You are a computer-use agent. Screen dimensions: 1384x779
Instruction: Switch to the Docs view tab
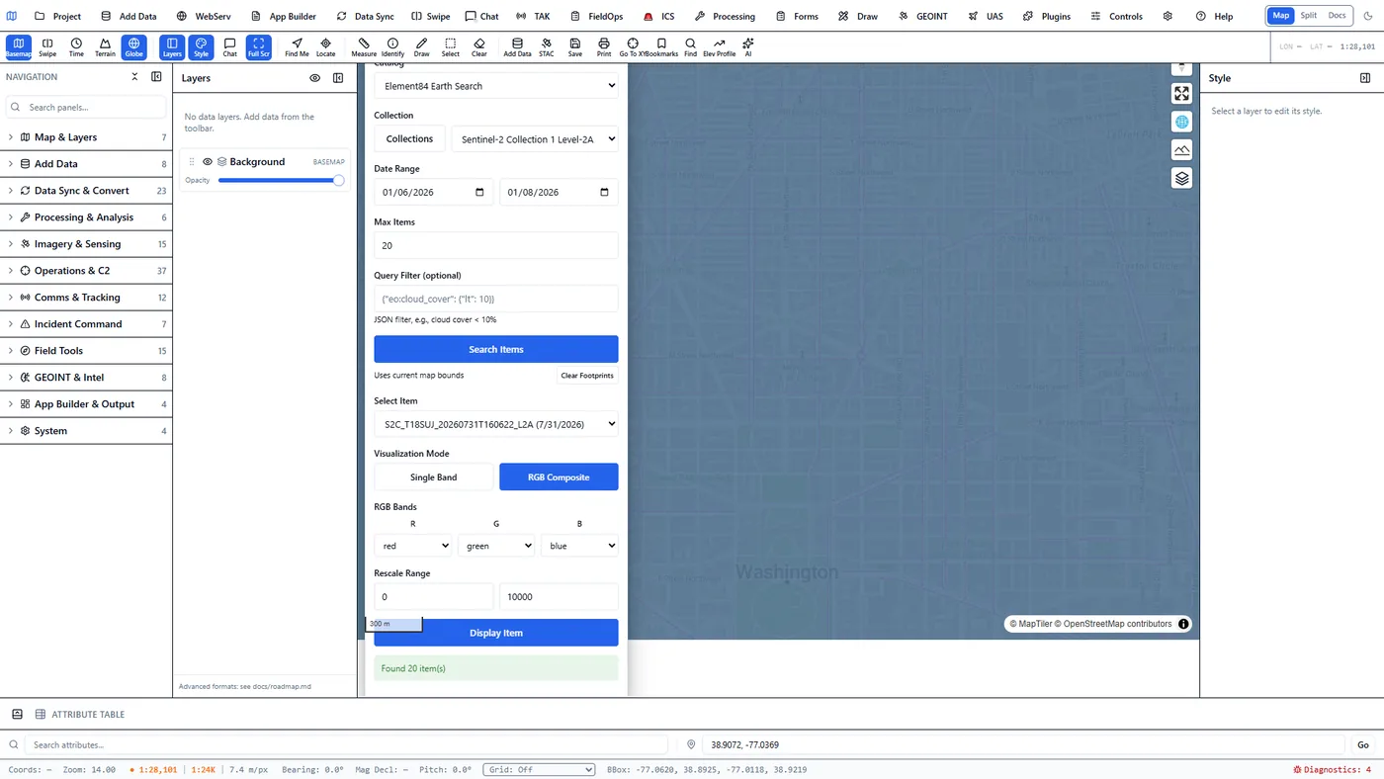pos(1337,16)
